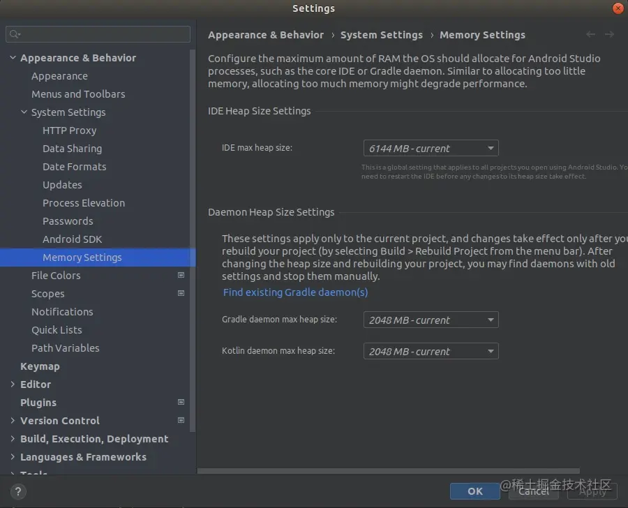Screen dimensions: 628x508
Task: Collapse the System Settings subtree
Action: [x=24, y=112]
